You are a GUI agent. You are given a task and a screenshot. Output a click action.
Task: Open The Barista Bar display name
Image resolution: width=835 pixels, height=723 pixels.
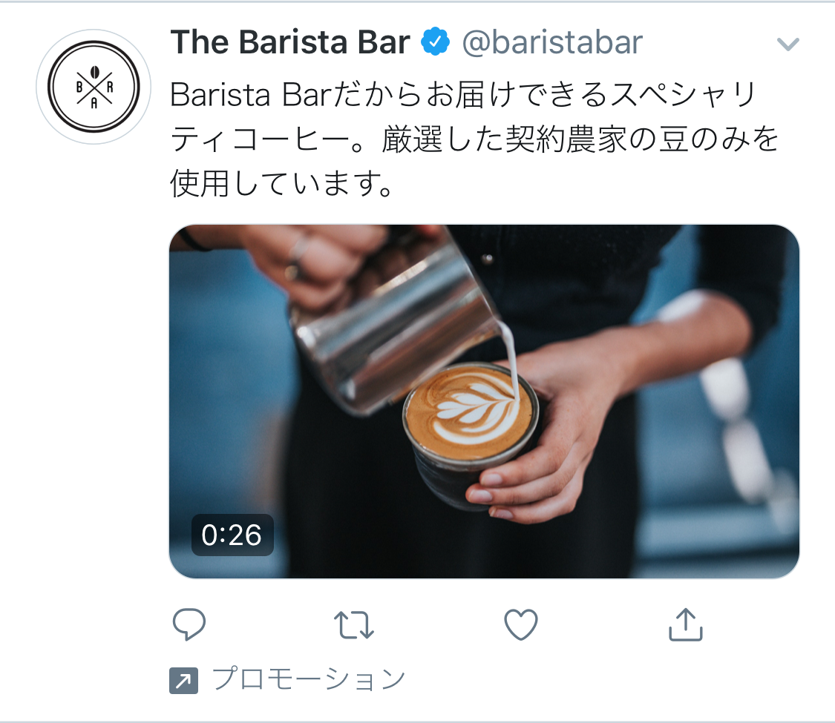[290, 42]
